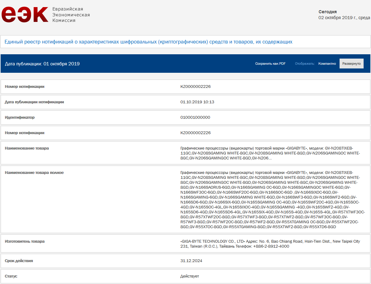Click the Изготовитель товара label
Image resolution: width=371 pixels, height=284 pixels.
click(25, 241)
